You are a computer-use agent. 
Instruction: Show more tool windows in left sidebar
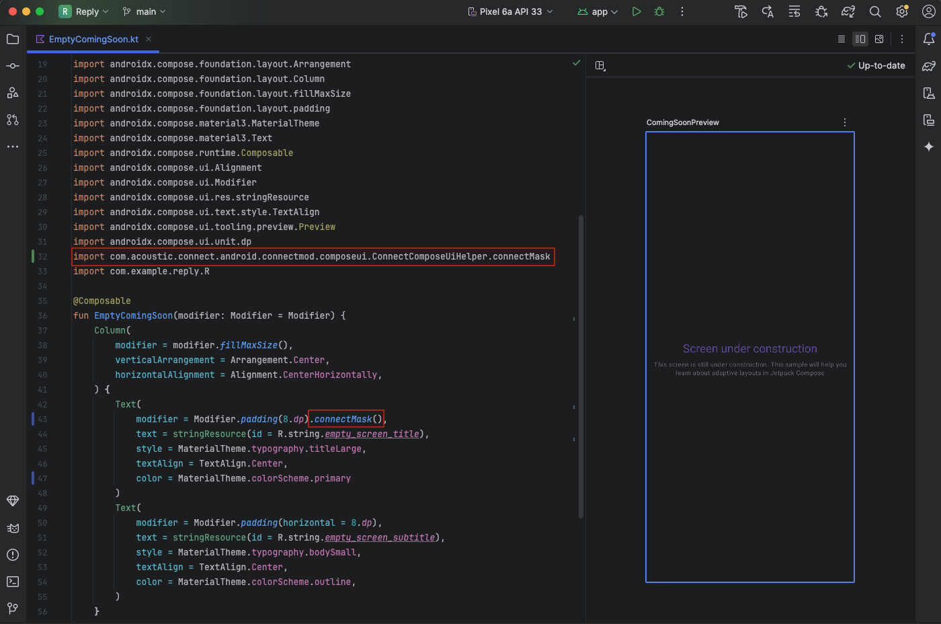coord(13,147)
